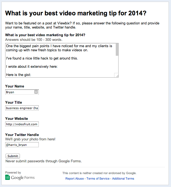The width and height of the screenshot is (171, 187).
Task: Click the page heading about video marketing tip
Action: pyautogui.click(x=76, y=13)
